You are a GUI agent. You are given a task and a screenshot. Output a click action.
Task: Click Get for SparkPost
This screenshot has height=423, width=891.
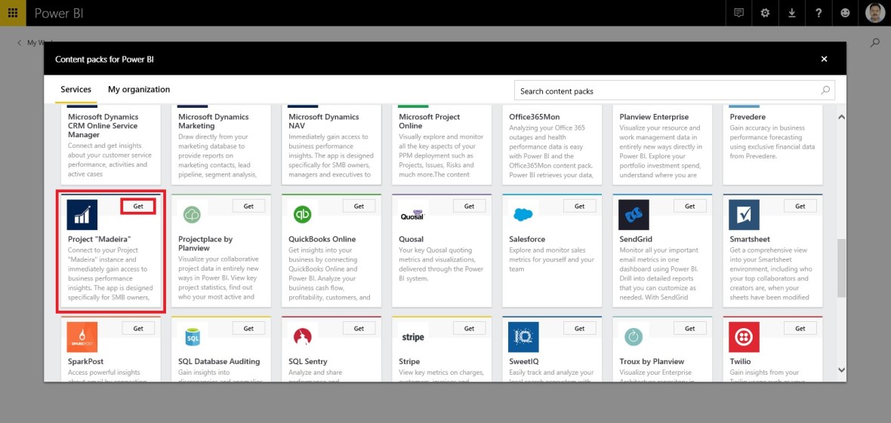(x=138, y=328)
